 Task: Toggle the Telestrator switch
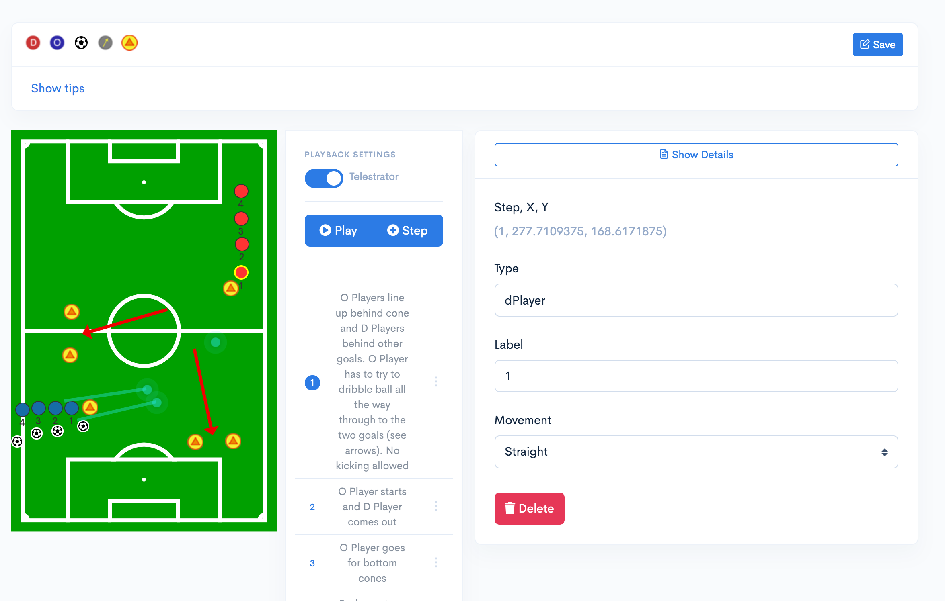324,178
